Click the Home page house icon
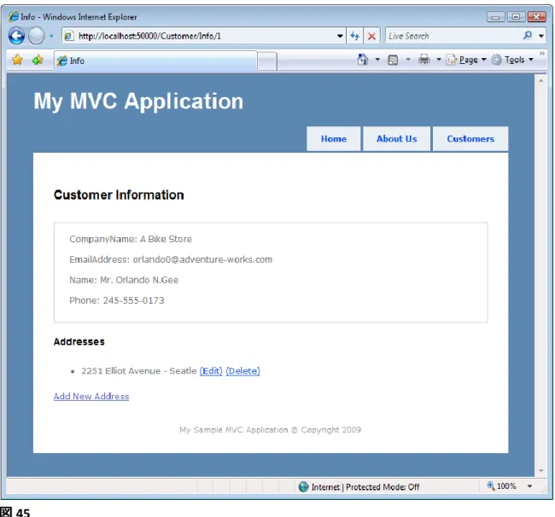Viewport: 555px width, 517px height. pos(363,60)
